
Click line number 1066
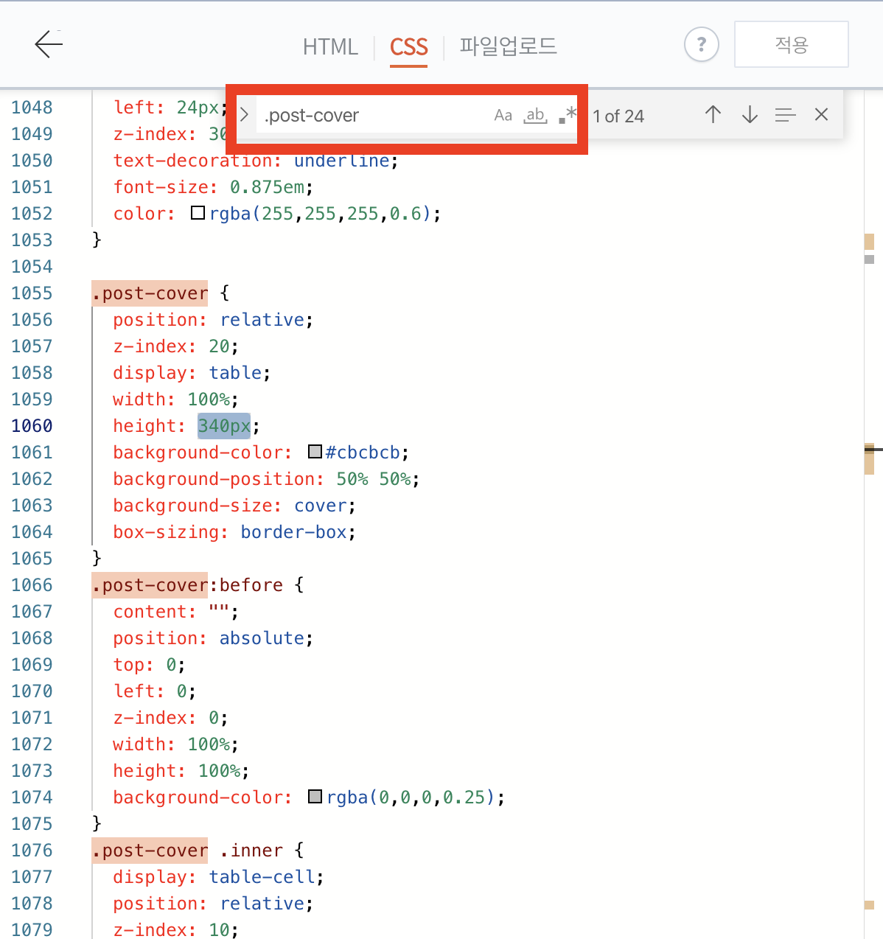pyautogui.click(x=32, y=585)
